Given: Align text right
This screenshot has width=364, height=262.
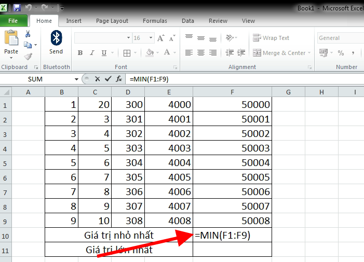Looking at the screenshot, I should (x=213, y=53).
